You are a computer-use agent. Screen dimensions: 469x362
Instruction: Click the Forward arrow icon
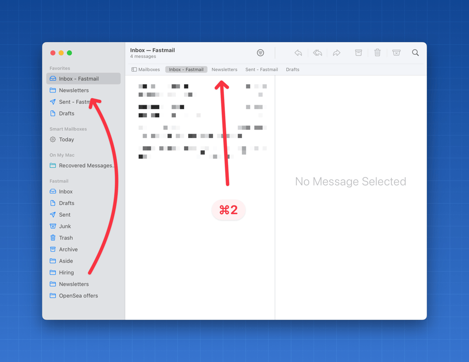coord(337,53)
